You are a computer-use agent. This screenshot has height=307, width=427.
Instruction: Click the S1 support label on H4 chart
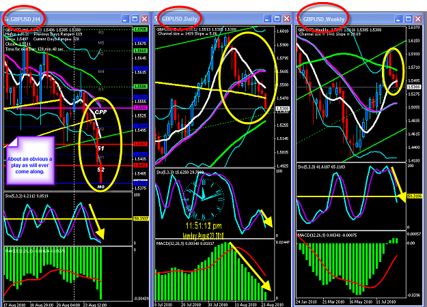pos(100,148)
